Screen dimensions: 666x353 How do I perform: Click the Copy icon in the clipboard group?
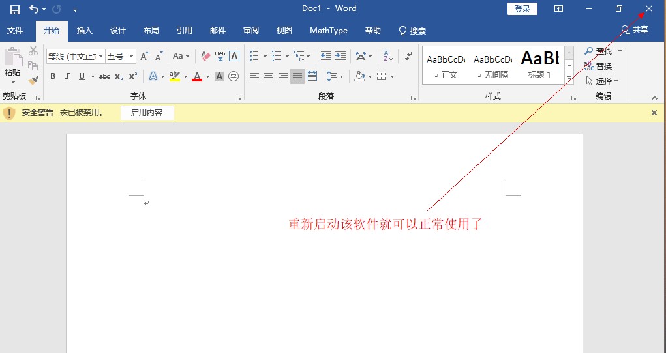33,65
